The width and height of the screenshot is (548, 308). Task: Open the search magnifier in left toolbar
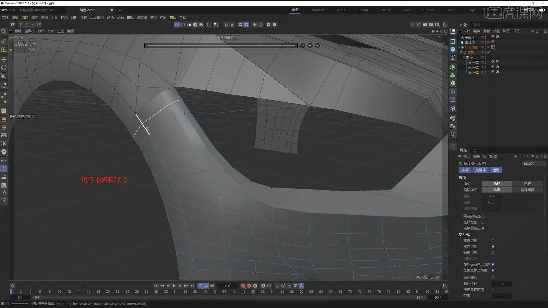pos(4,31)
